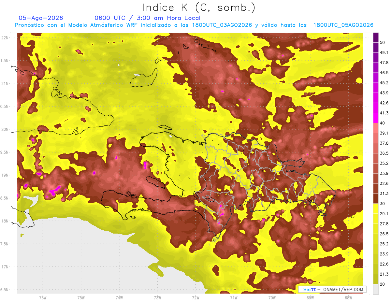Click the colorbar value "43.9"
This screenshot has height=302, width=391.
coord(384,93)
